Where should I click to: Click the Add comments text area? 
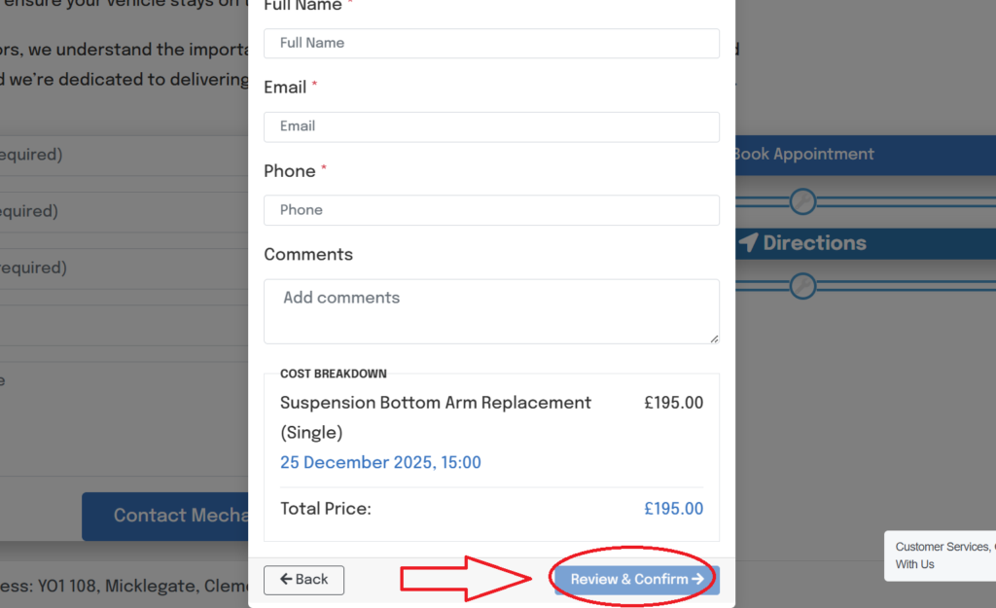click(491, 311)
